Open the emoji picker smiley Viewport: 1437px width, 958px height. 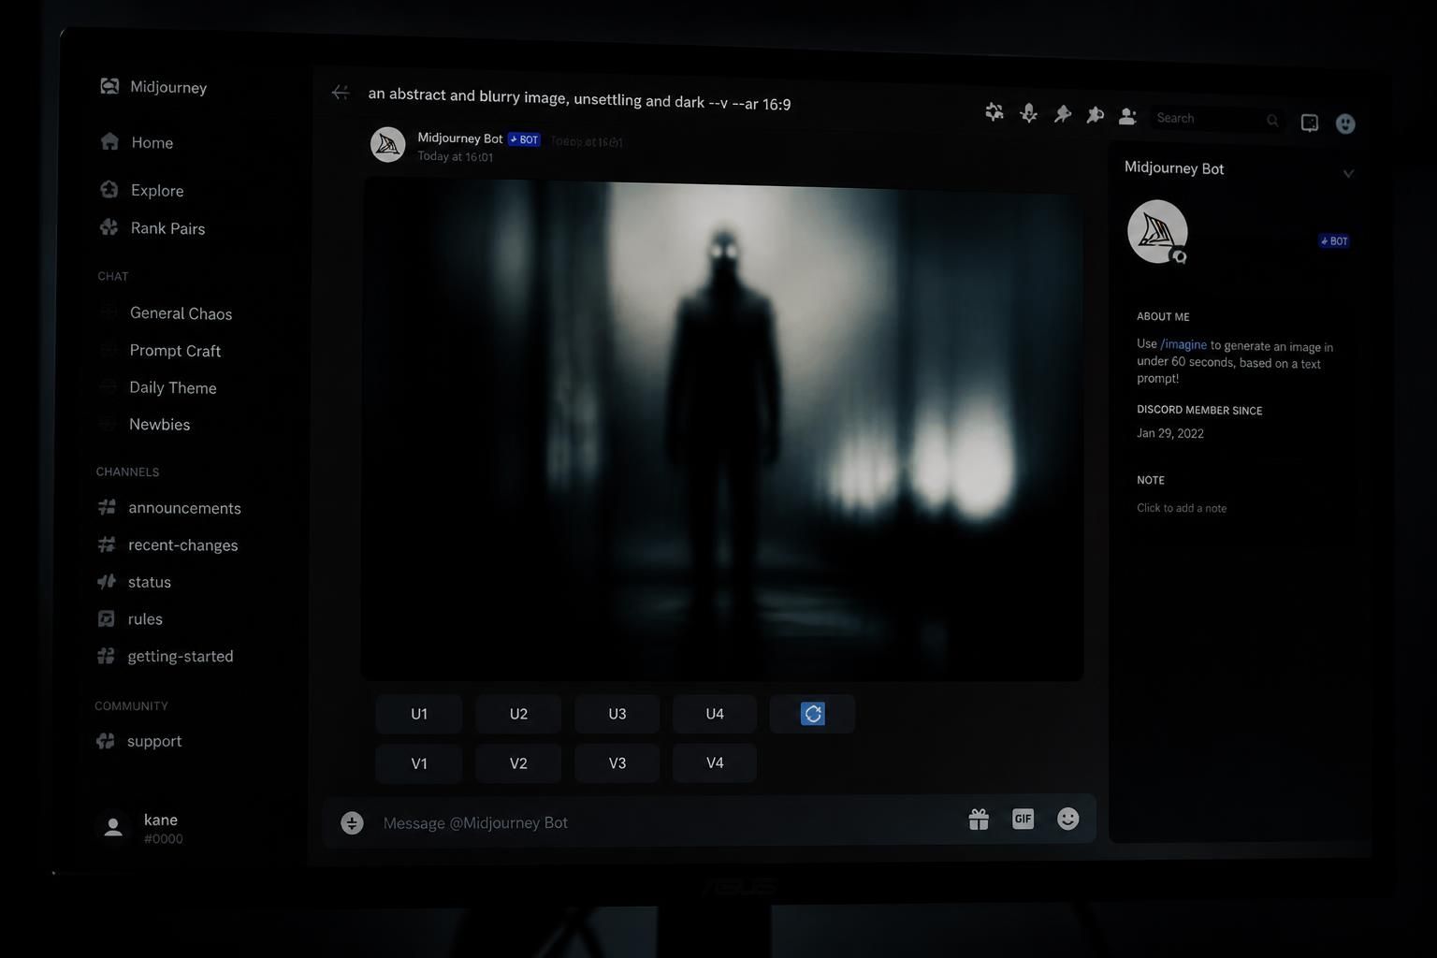coord(1067,819)
